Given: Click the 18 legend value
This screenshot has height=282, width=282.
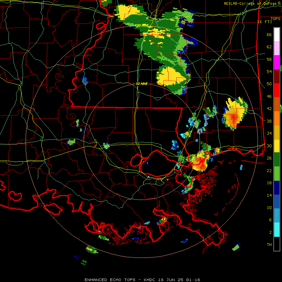Looking at the screenshot, I should (269, 183).
